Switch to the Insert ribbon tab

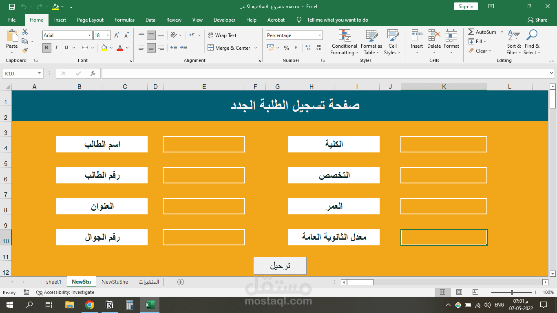(x=60, y=20)
